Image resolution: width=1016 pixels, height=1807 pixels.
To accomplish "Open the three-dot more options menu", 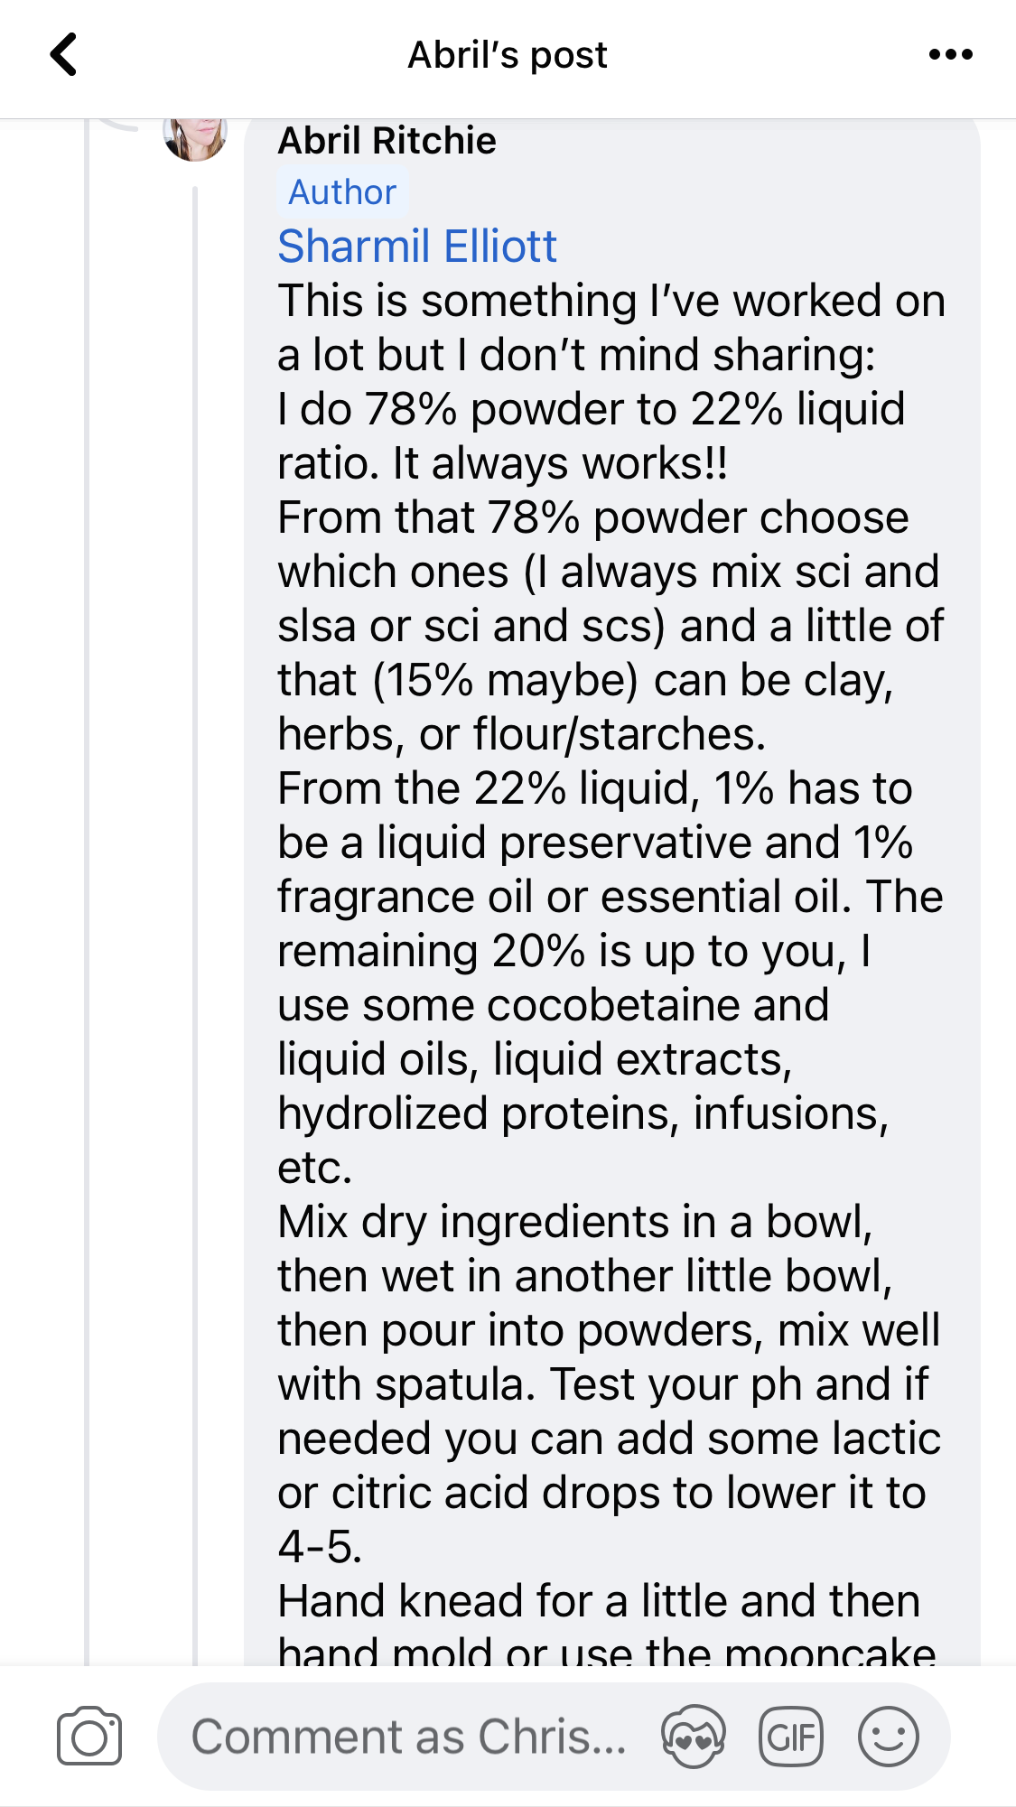I will (x=950, y=55).
